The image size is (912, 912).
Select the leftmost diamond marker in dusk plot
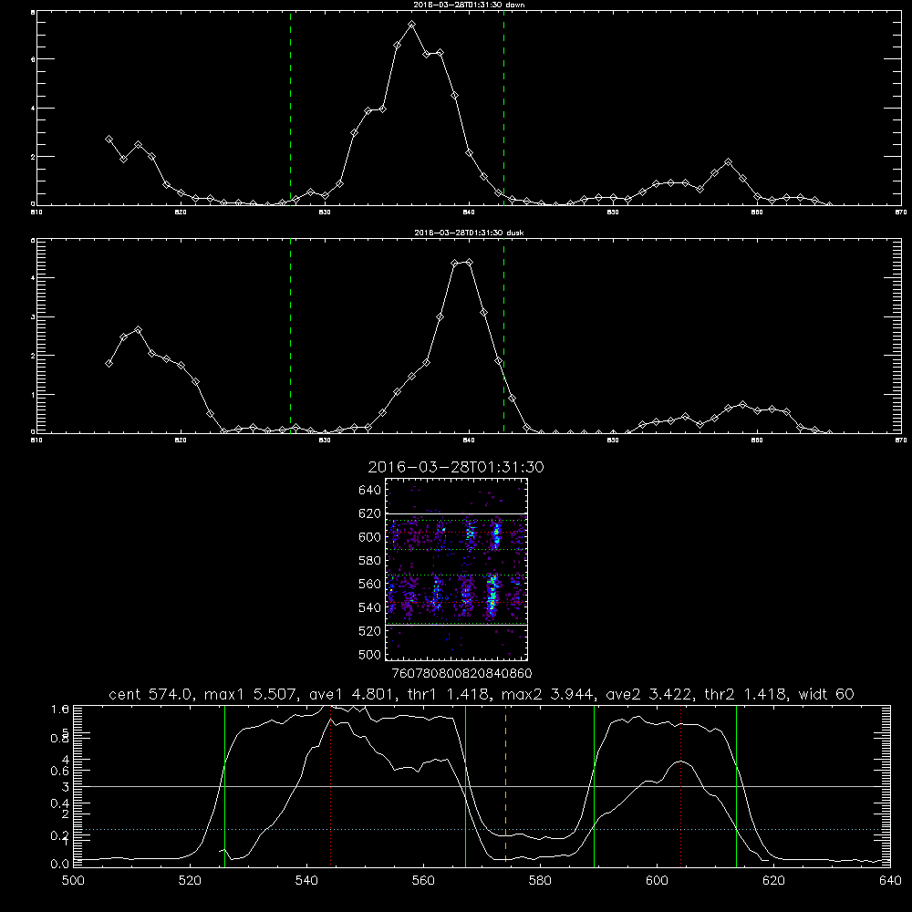click(109, 364)
